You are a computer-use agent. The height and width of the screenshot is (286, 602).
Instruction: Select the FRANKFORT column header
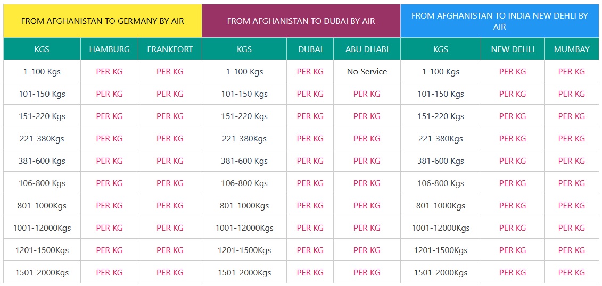pyautogui.click(x=170, y=49)
